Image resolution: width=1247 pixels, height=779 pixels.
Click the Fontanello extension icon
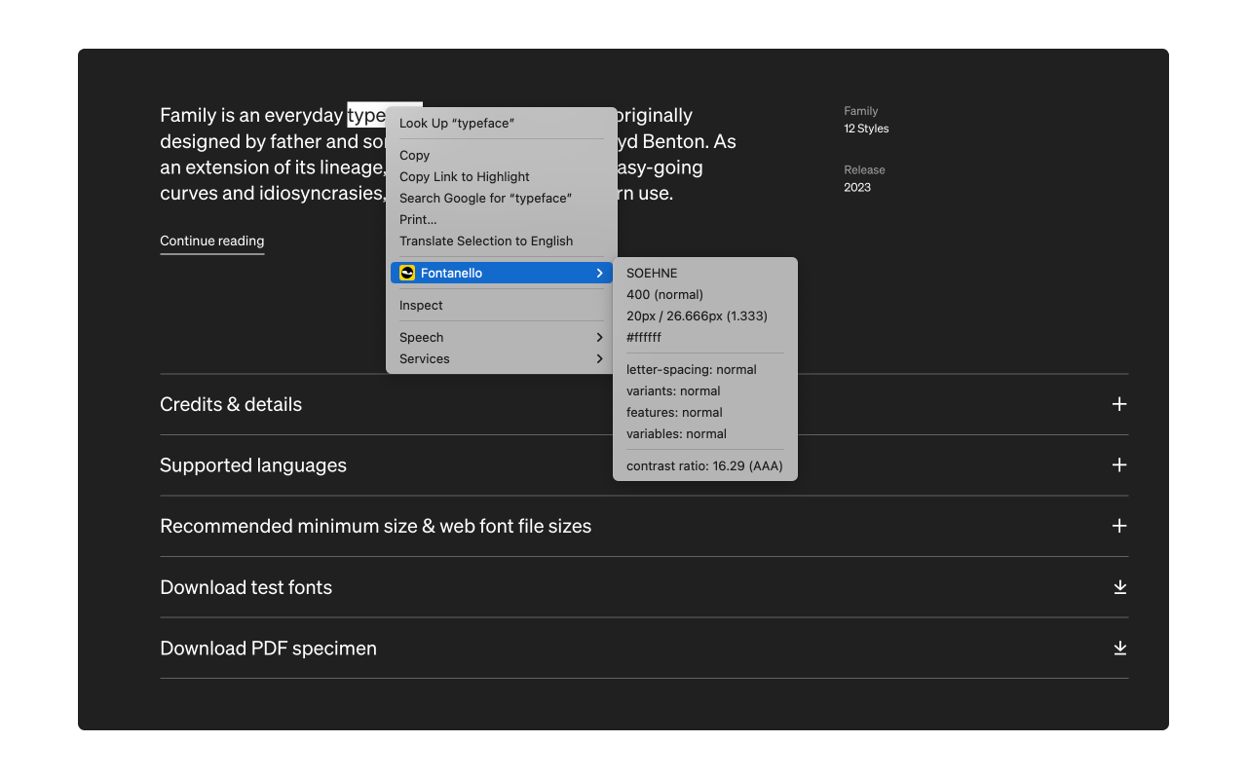(407, 274)
